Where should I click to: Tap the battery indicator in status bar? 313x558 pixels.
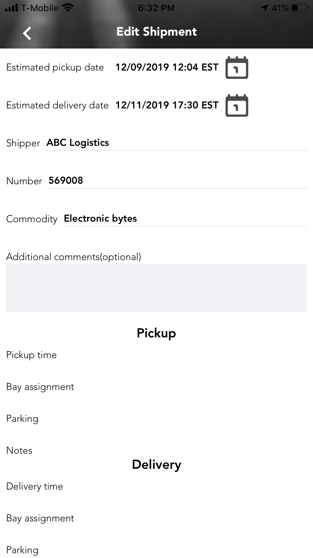point(299,8)
